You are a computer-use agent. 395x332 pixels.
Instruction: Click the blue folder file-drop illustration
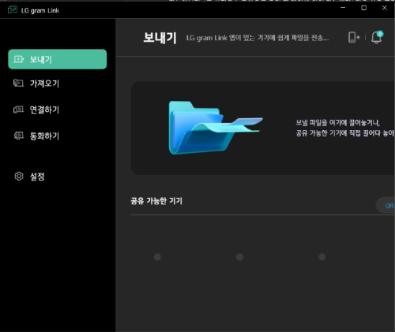tap(216, 128)
